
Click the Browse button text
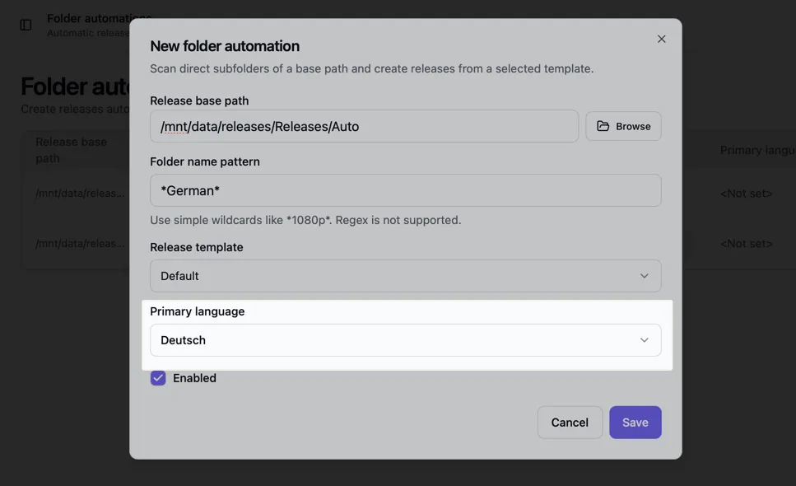click(x=633, y=127)
